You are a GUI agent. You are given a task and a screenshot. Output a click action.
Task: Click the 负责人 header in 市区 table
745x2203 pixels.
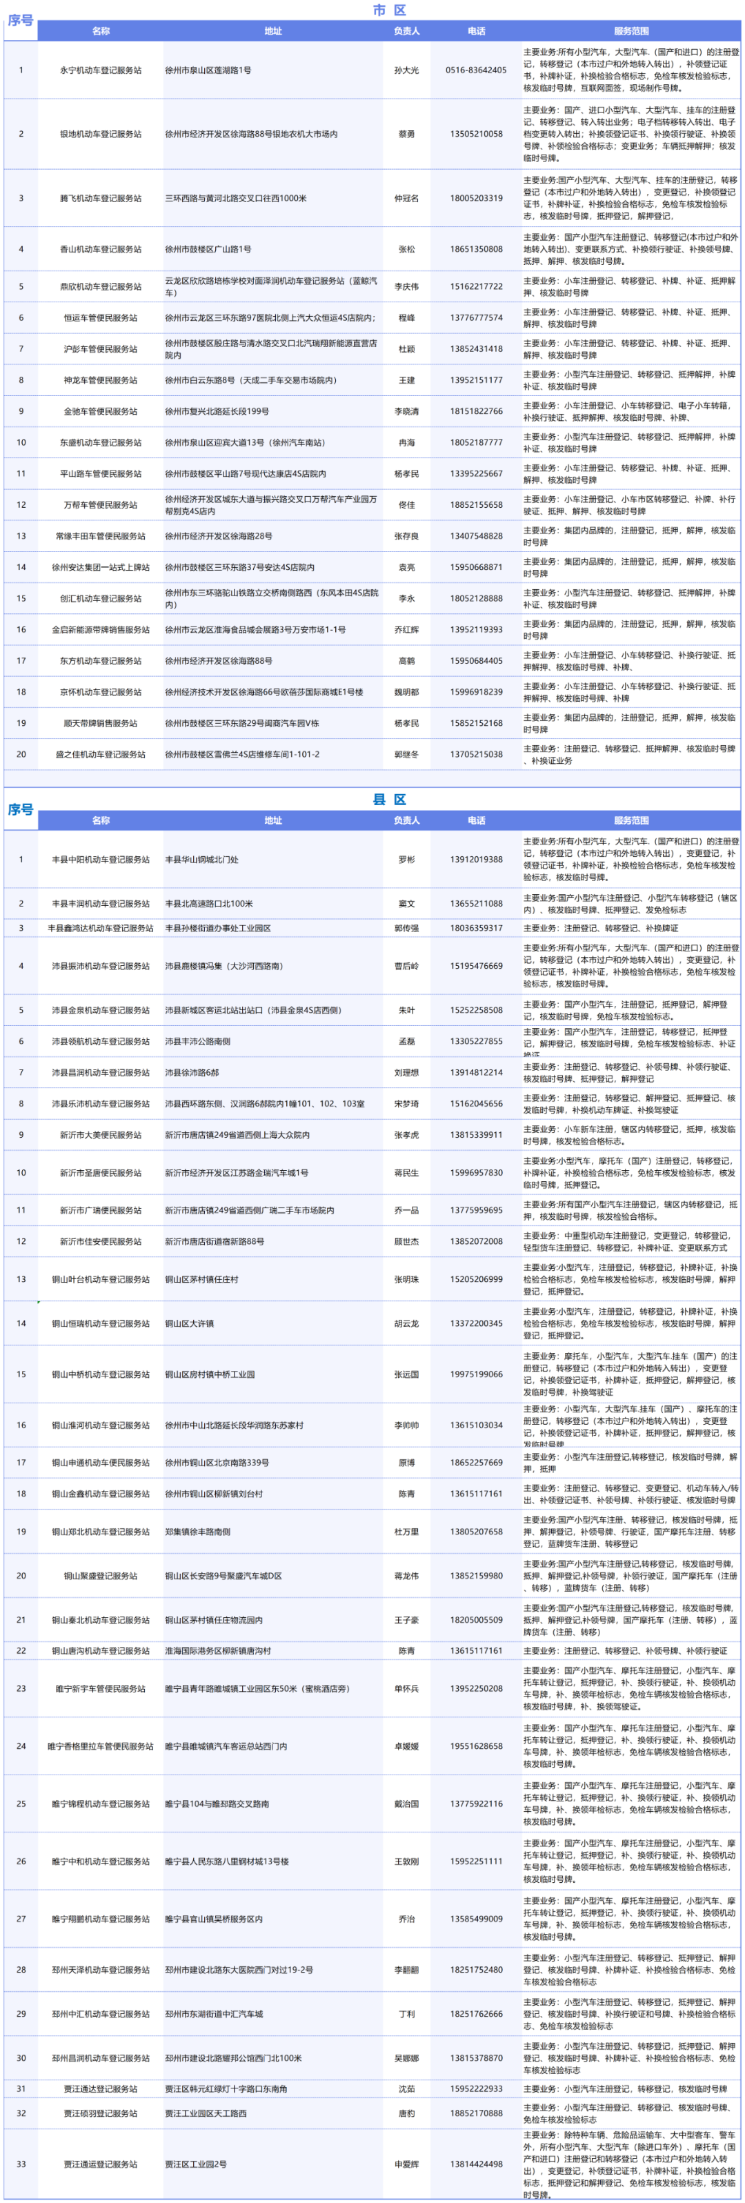[406, 31]
